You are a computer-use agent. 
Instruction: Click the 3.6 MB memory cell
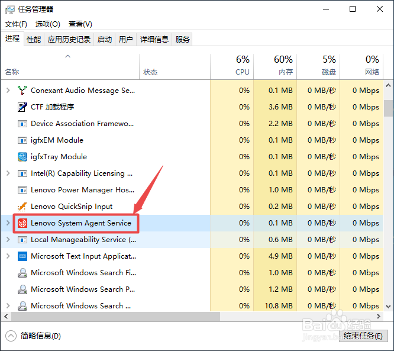[x=276, y=107]
